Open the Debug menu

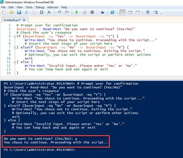coord(40,7)
